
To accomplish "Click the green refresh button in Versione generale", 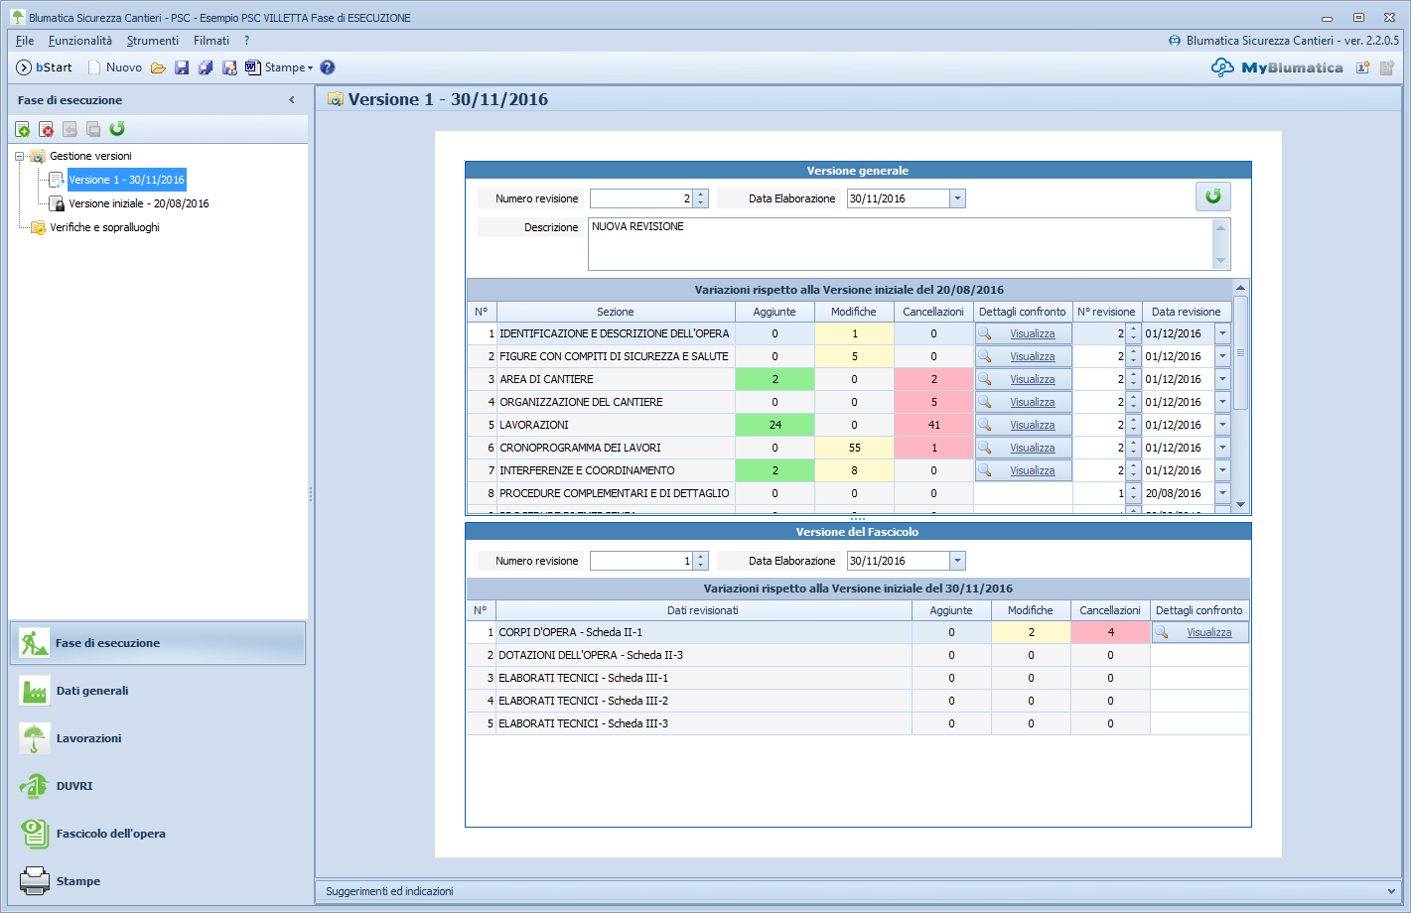I will pos(1212,196).
